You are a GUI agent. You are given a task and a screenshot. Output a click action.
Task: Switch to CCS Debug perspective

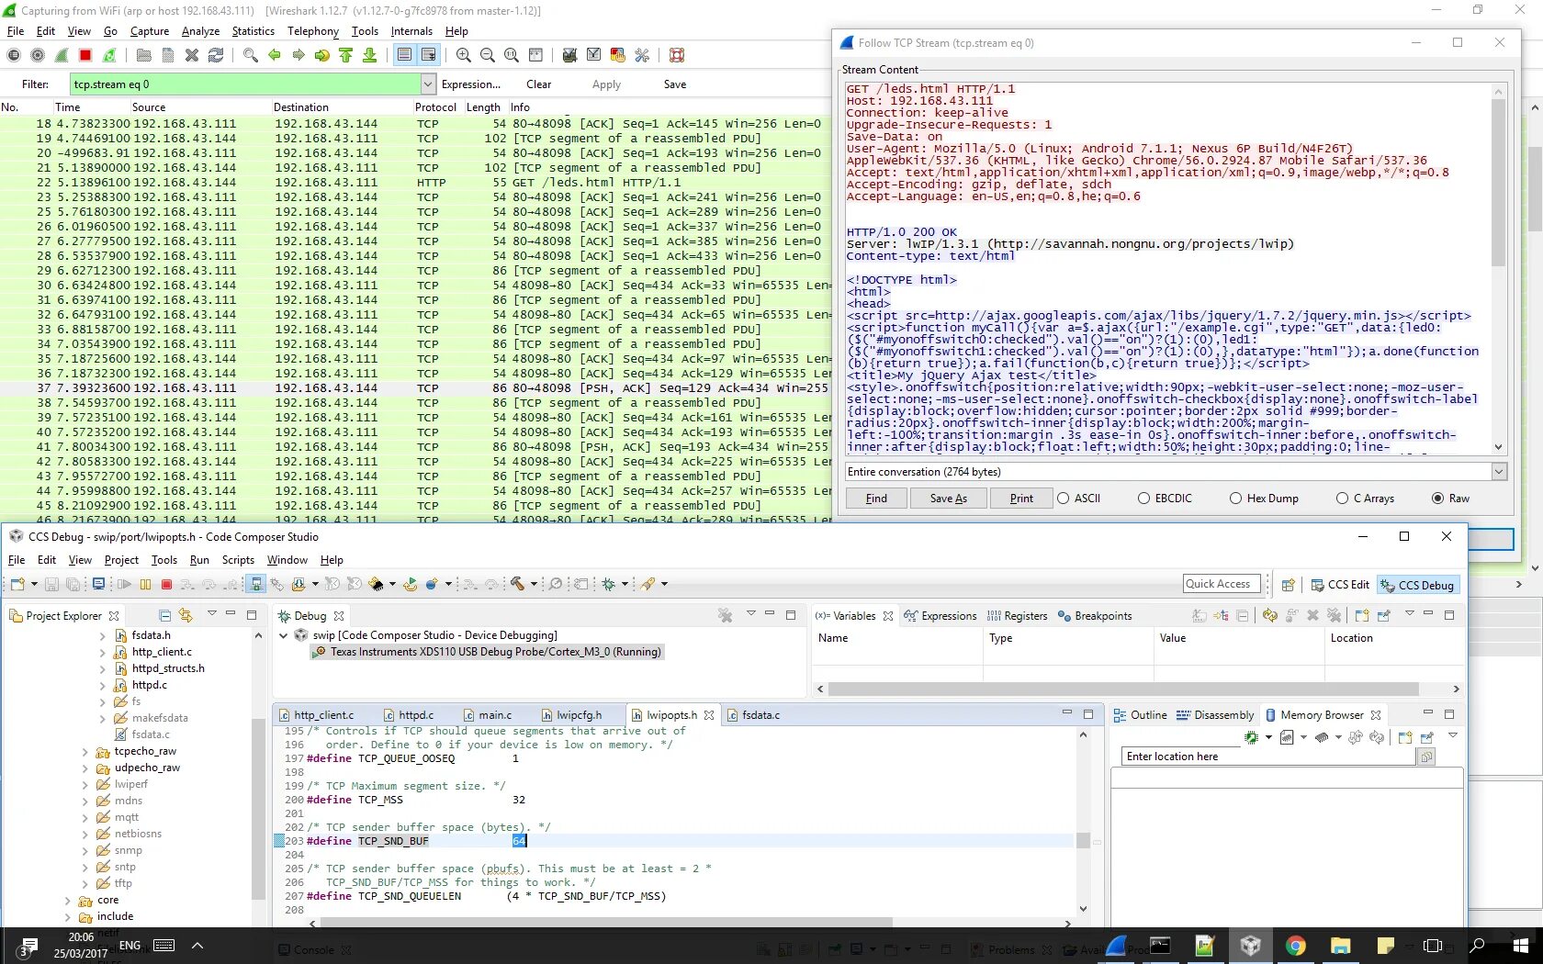click(1417, 585)
